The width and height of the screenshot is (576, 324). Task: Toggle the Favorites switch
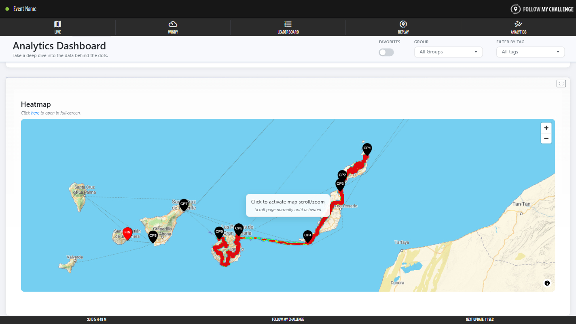(x=386, y=52)
